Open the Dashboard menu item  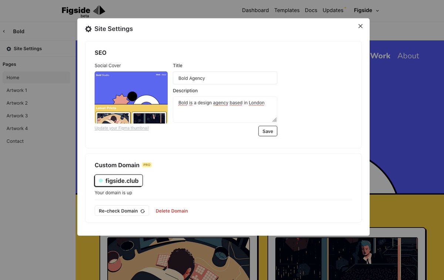pyautogui.click(x=255, y=10)
